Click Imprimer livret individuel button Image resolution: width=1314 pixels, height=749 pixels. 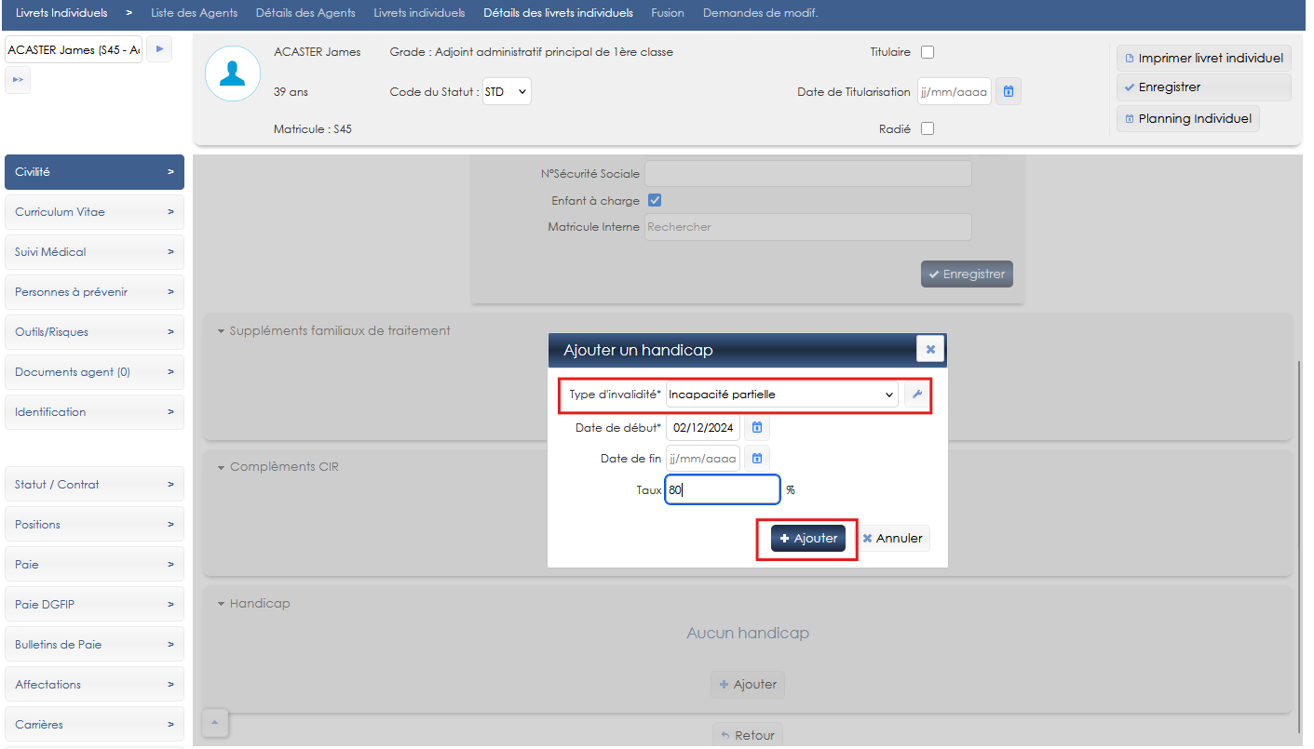(x=1203, y=58)
